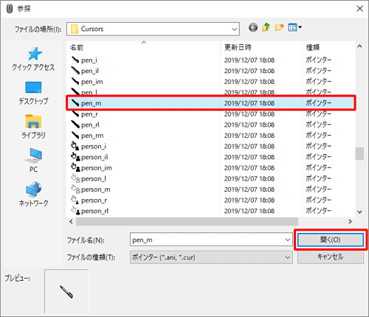The image size is (369, 317).
Task: Click vertical scrollbar down arrow
Action: pos(359,212)
